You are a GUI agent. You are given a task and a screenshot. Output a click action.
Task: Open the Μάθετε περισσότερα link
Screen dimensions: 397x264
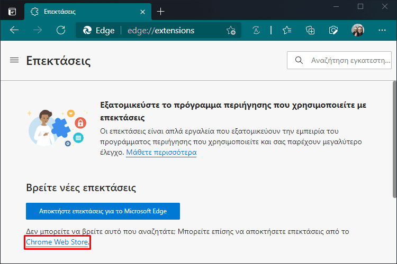pos(161,153)
